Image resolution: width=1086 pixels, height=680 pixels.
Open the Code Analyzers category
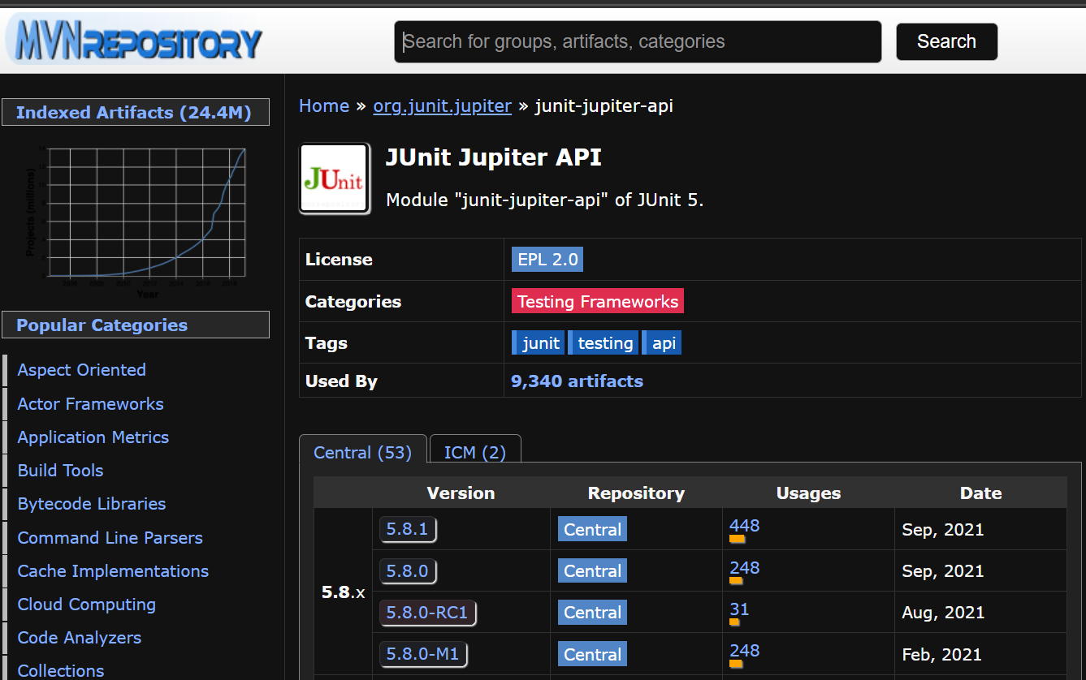tap(80, 637)
